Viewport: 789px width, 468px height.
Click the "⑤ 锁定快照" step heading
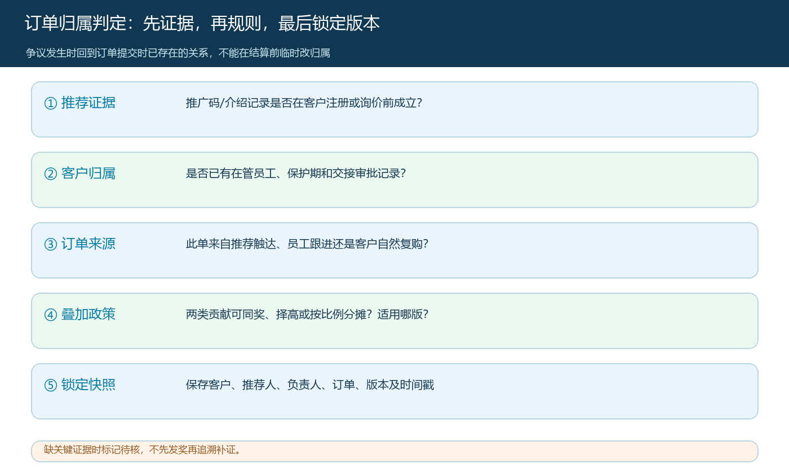[x=80, y=385]
